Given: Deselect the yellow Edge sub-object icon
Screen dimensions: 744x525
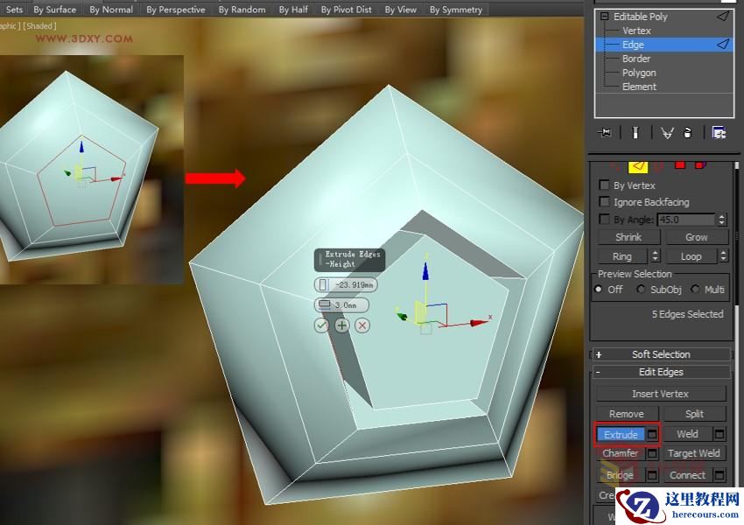Looking at the screenshot, I should pos(637,164).
